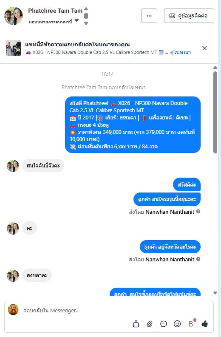The width and height of the screenshot is (221, 337).
Task: Attach a file with the paperclip icon
Action: (x=150, y=324)
